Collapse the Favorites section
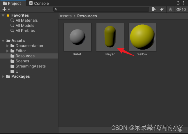 [3, 15]
